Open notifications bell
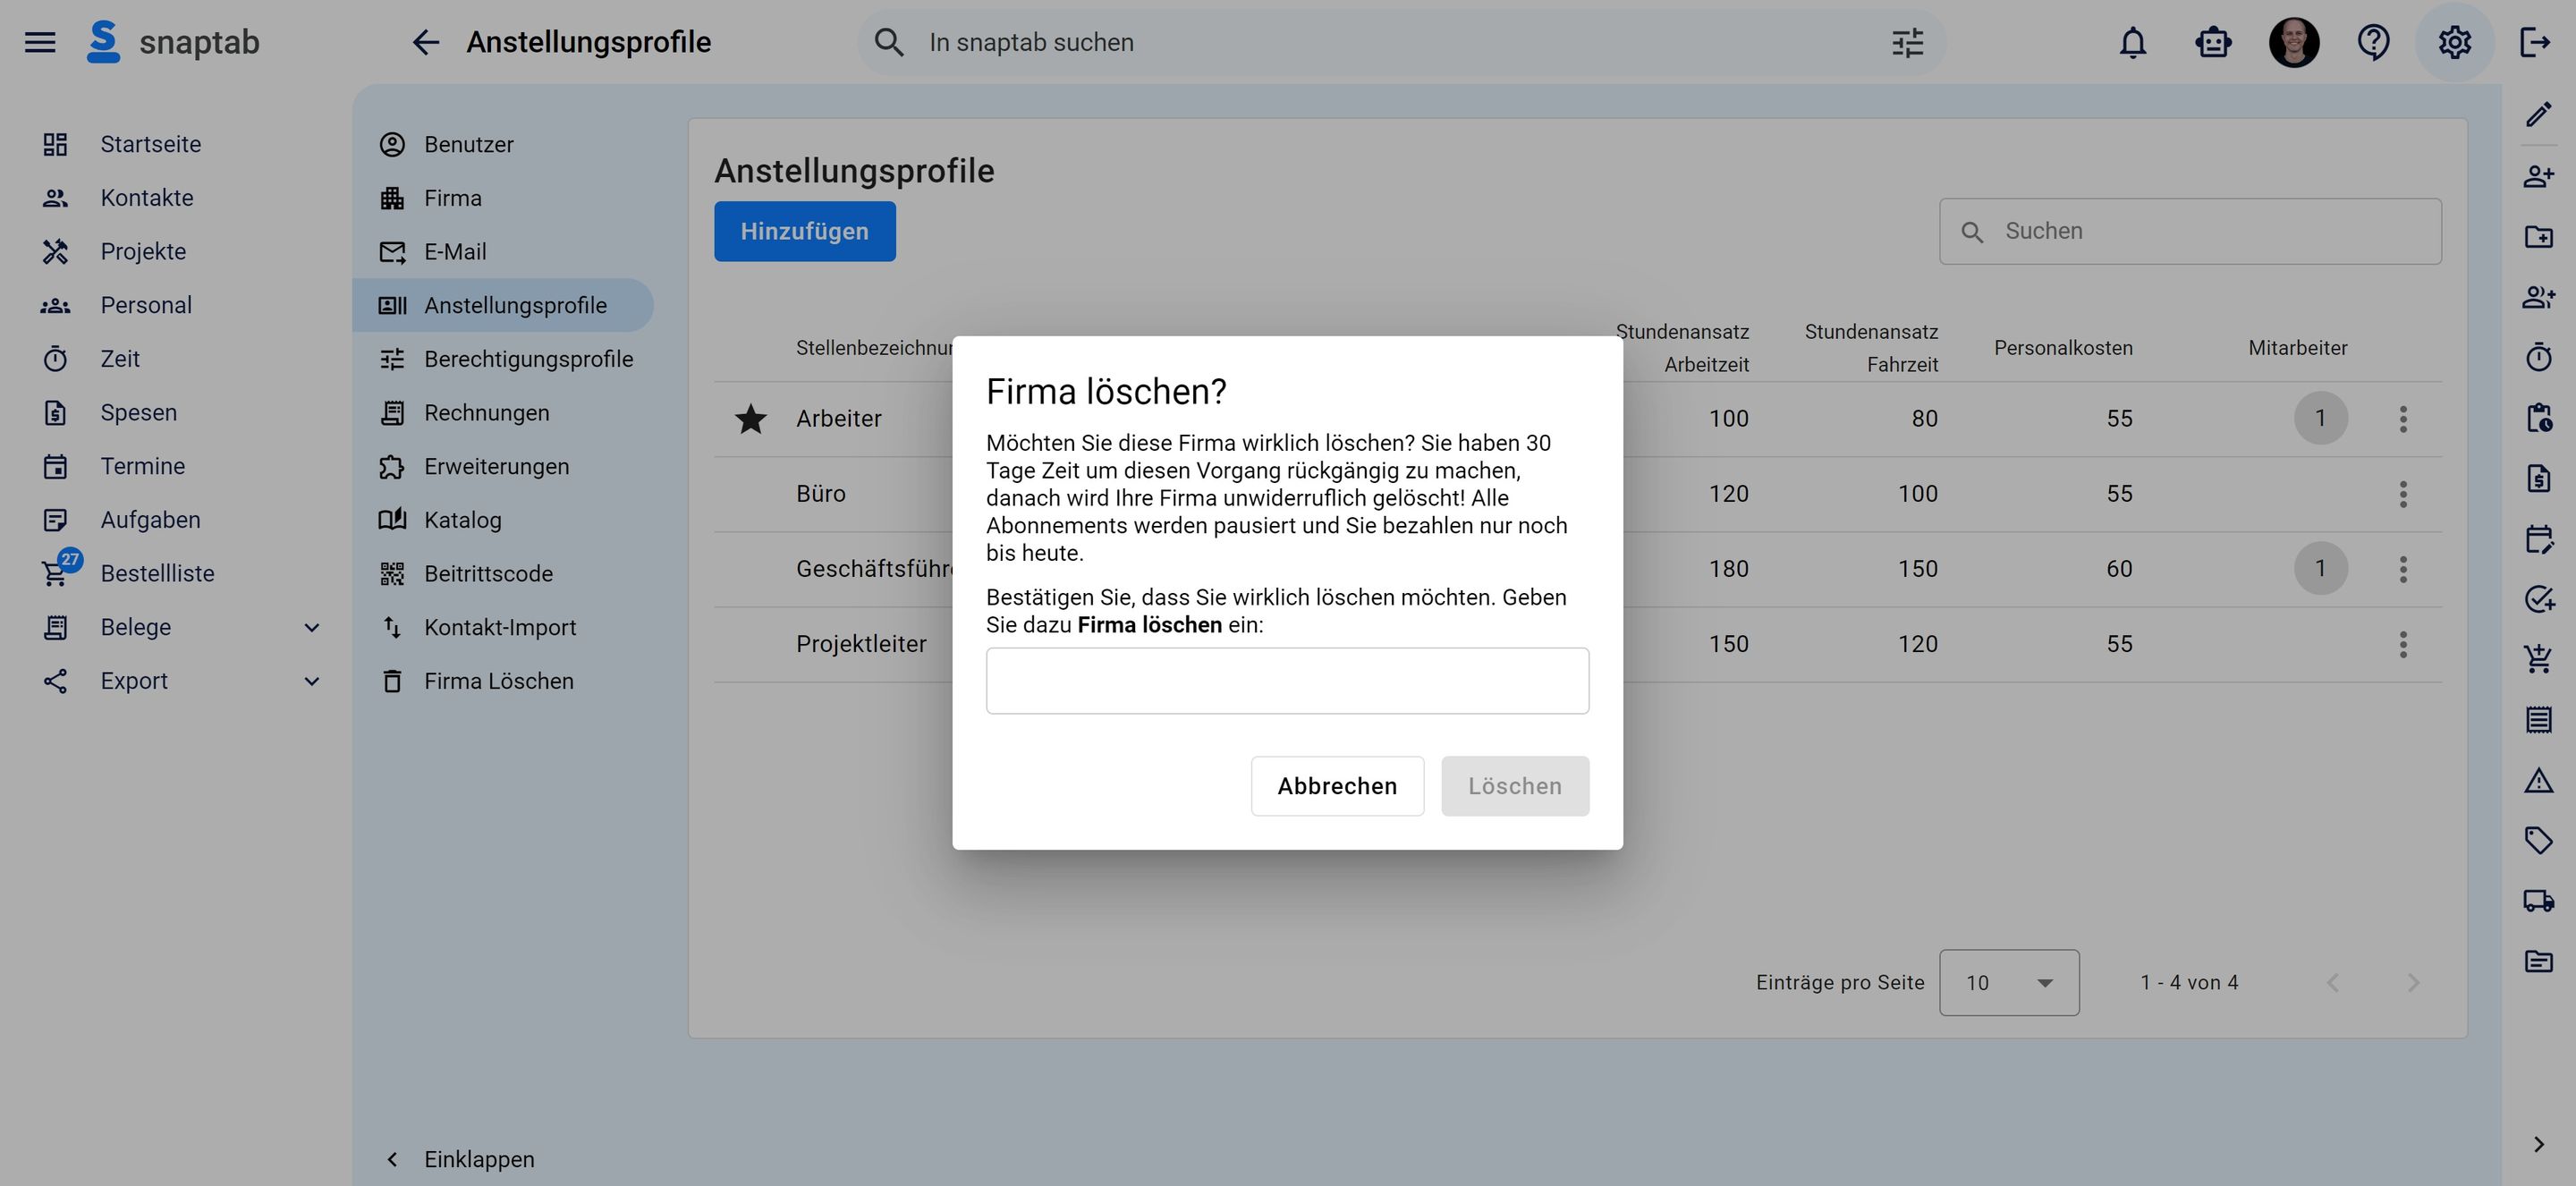2576x1186 pixels. (x=2133, y=42)
